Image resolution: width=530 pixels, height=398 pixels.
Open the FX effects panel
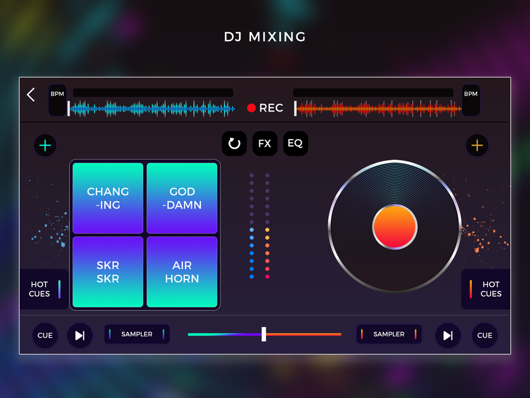(264, 143)
